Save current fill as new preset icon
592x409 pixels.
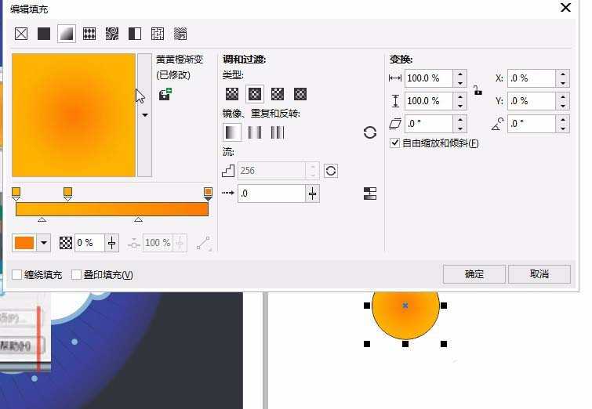click(x=165, y=94)
